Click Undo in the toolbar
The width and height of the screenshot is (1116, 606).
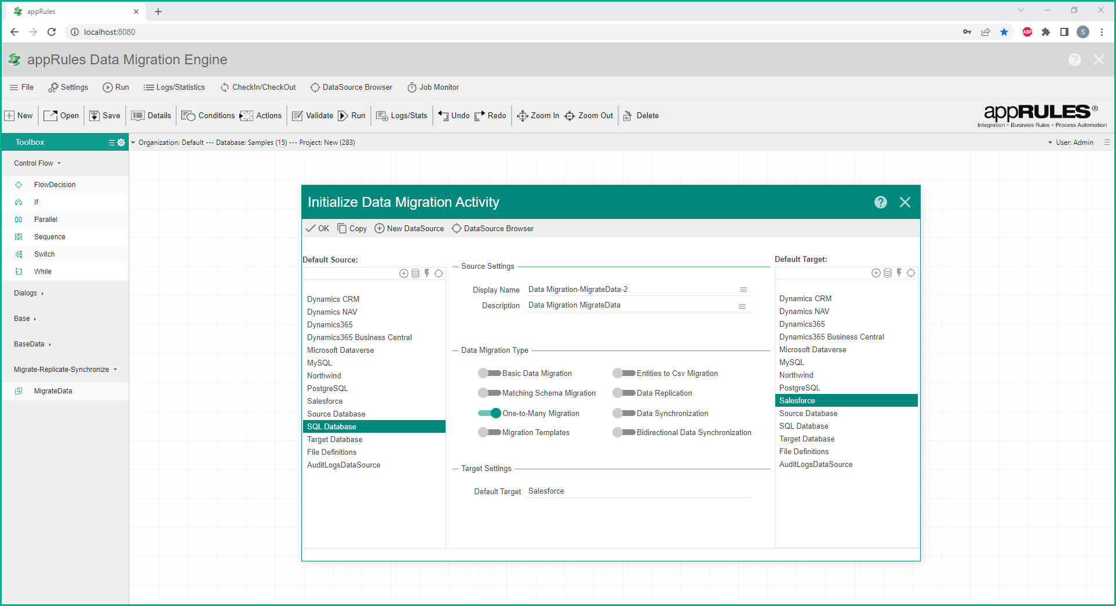point(454,115)
